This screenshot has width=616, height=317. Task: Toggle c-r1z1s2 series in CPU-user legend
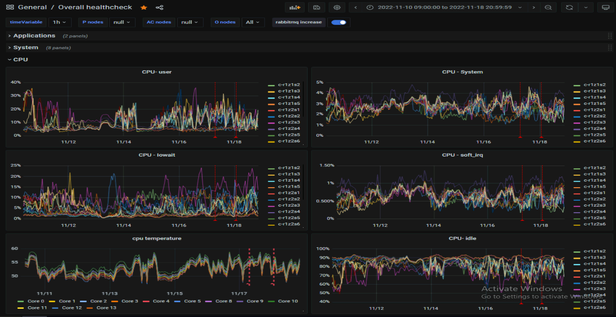[289, 85]
